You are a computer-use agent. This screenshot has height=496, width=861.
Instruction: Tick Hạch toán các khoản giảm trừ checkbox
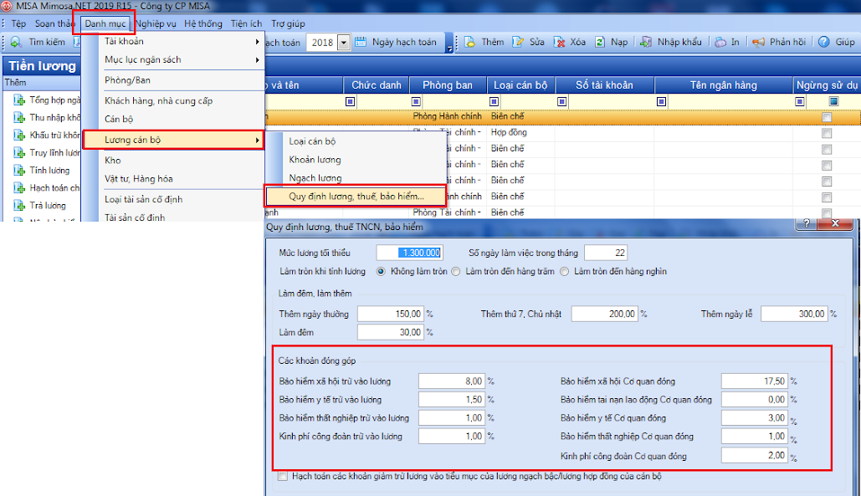tap(283, 476)
